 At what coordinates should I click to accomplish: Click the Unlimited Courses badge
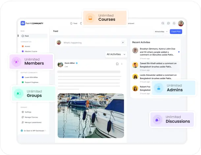coord(105,18)
